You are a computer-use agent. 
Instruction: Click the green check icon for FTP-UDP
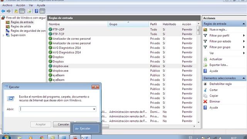(x=50, y=29)
